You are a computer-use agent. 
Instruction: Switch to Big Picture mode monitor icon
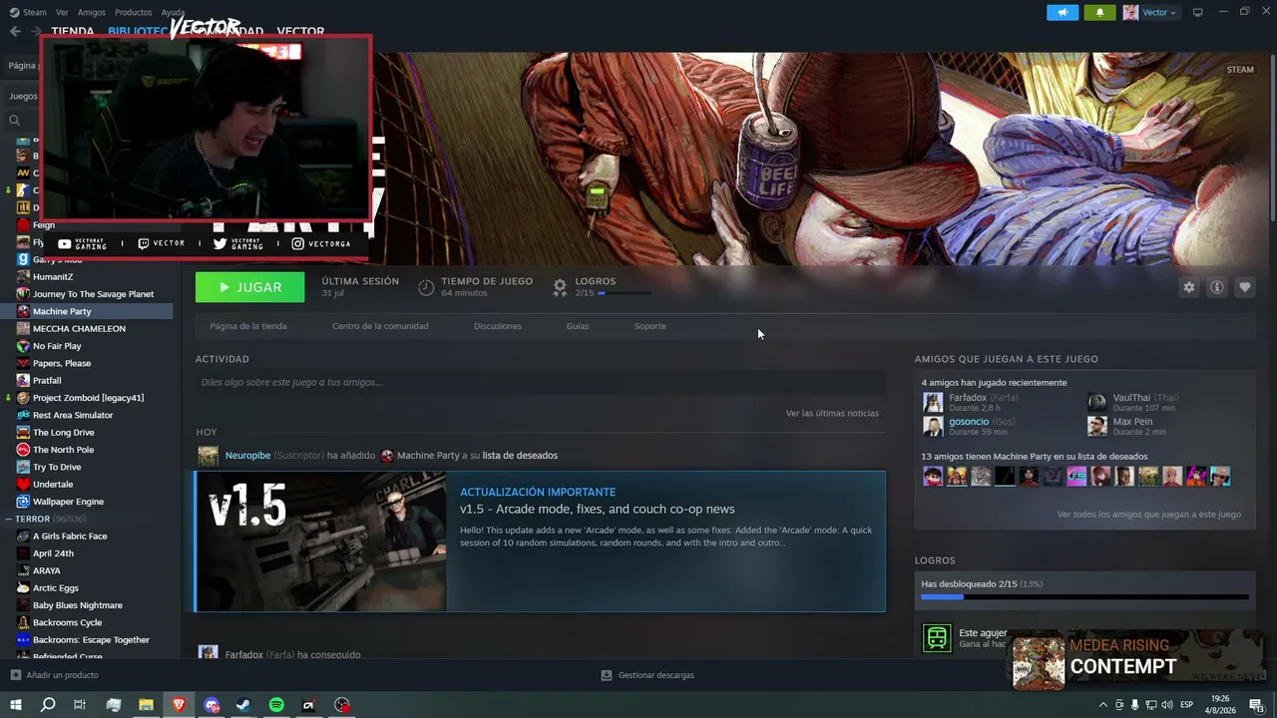tap(1198, 12)
